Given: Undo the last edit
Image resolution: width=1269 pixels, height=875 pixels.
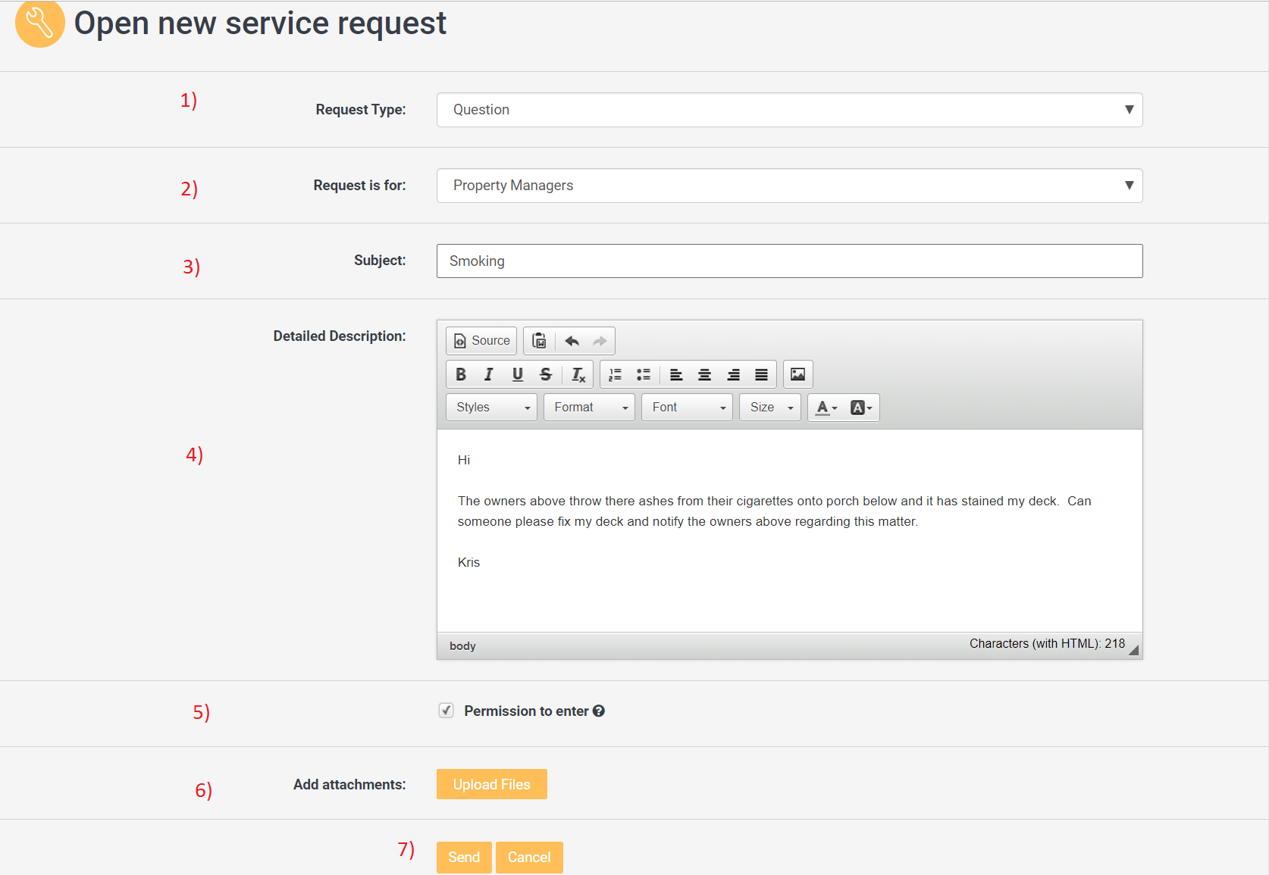Looking at the screenshot, I should (x=572, y=341).
